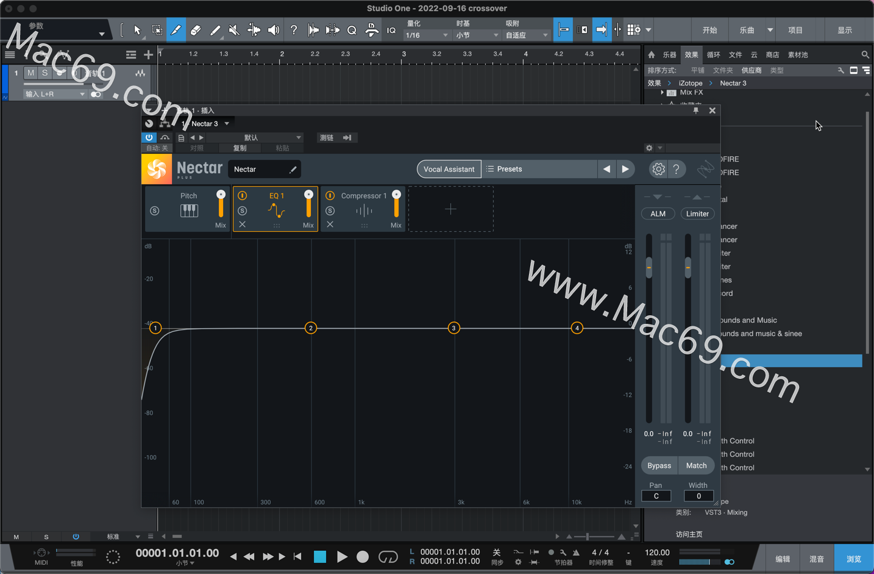Click the Vocal Assistant button
The width and height of the screenshot is (874, 574).
[x=449, y=169]
